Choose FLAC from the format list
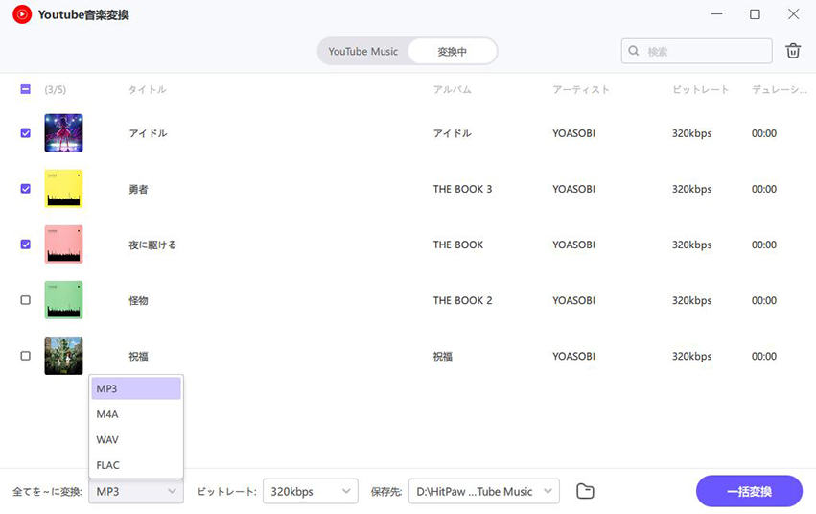The height and width of the screenshot is (514, 816). pos(136,465)
